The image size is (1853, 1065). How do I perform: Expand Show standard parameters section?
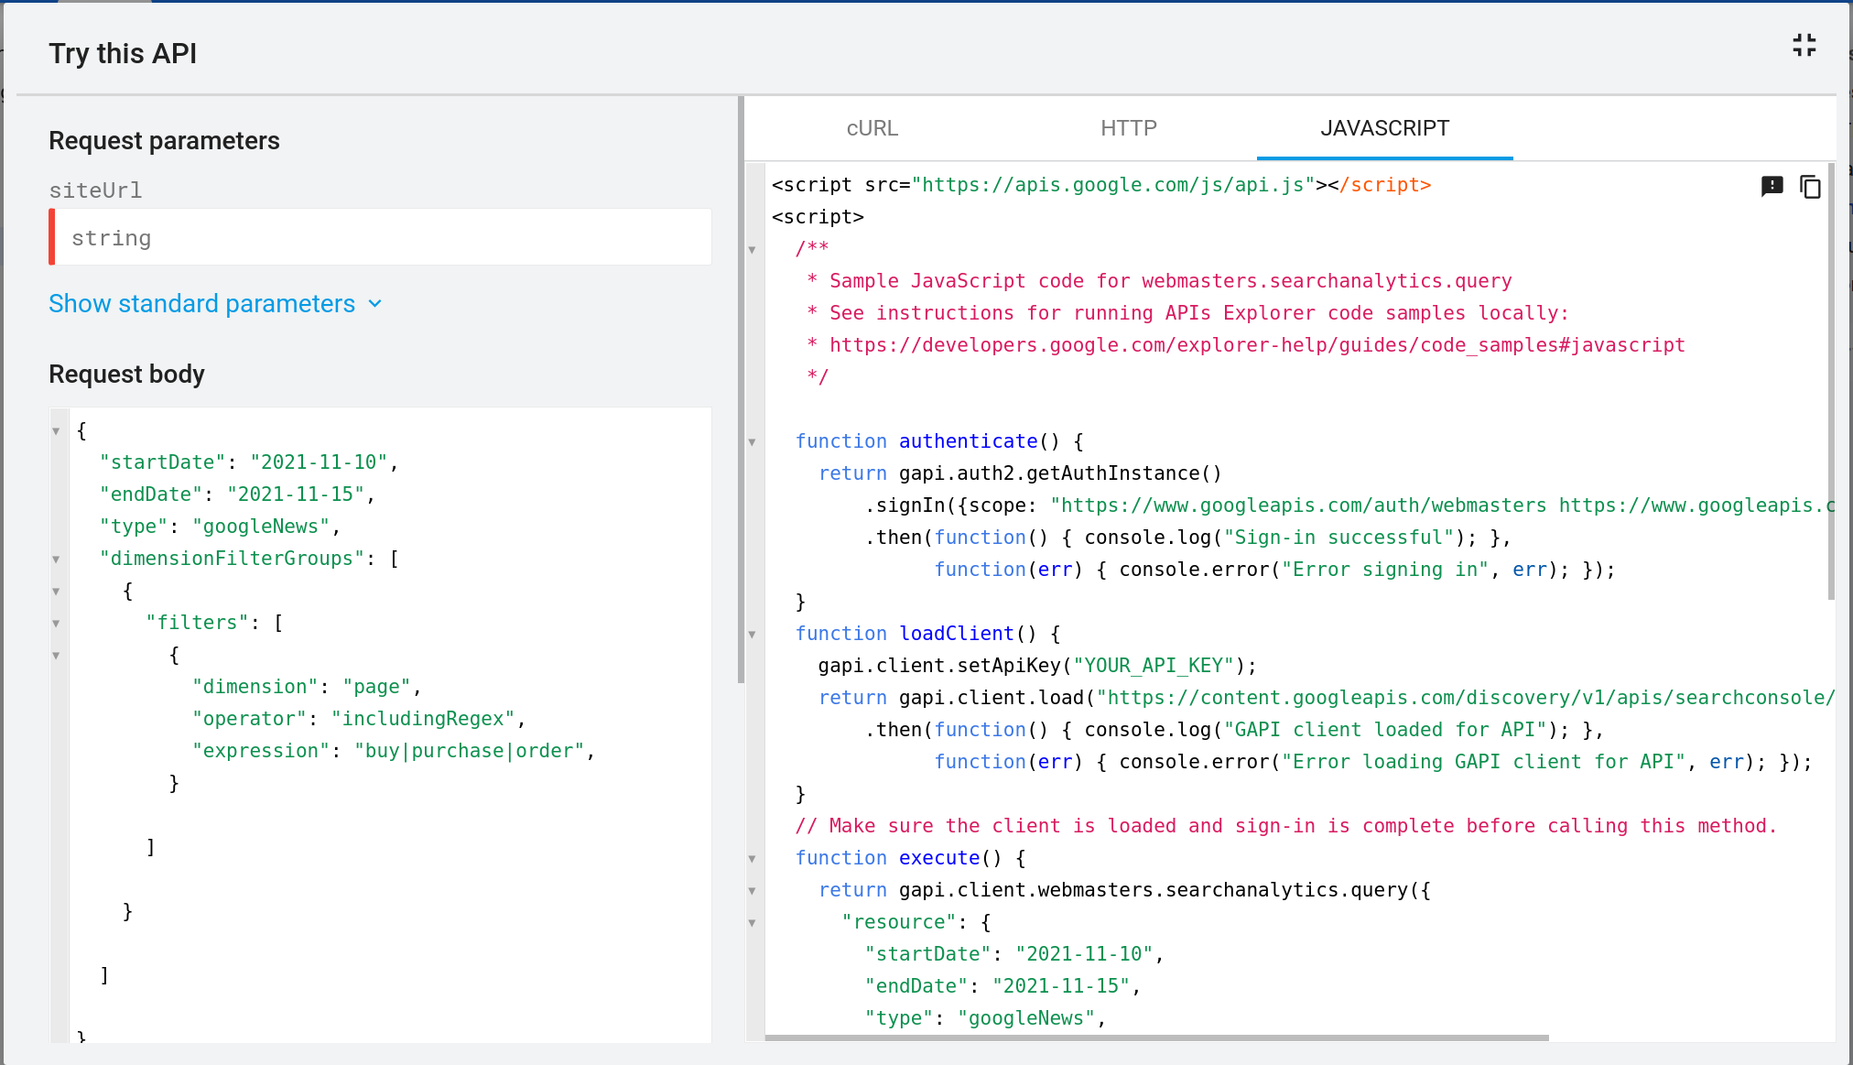coord(218,303)
